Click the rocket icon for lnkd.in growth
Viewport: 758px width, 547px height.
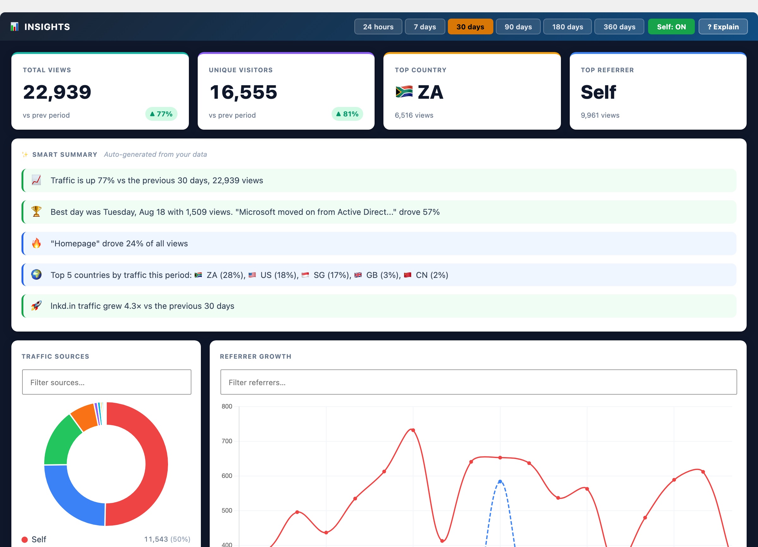pos(36,306)
